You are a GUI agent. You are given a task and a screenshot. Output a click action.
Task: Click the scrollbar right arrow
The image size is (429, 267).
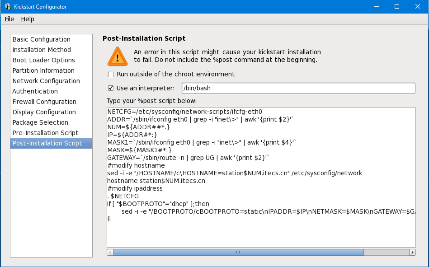pos(412,252)
